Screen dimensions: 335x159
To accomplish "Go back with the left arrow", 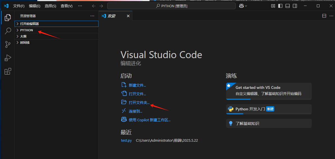I will [x=94, y=6].
